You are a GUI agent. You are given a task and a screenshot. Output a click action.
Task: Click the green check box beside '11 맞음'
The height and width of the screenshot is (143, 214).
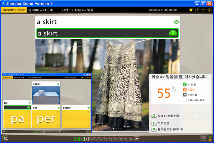pyautogui.click(x=184, y=84)
